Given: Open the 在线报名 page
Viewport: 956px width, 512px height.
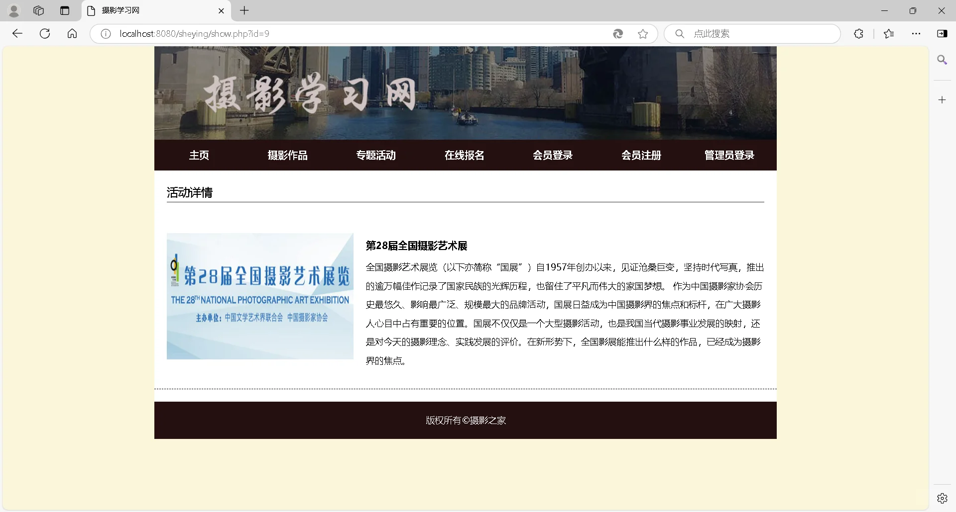Looking at the screenshot, I should pyautogui.click(x=464, y=155).
